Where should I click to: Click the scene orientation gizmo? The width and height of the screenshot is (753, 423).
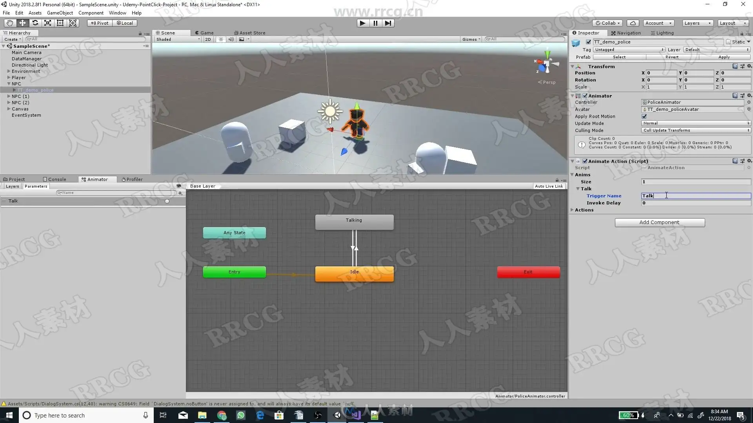click(x=546, y=63)
